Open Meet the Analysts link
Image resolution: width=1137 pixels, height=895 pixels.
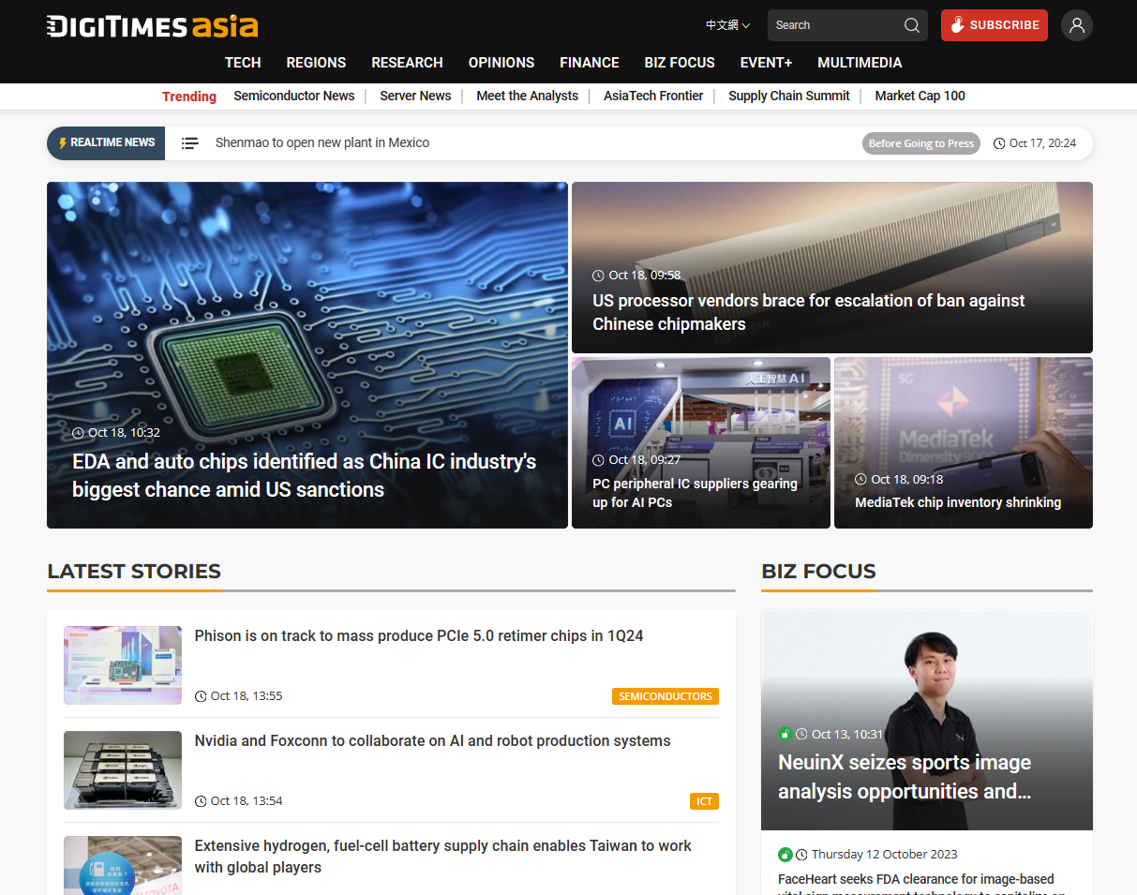pos(527,96)
